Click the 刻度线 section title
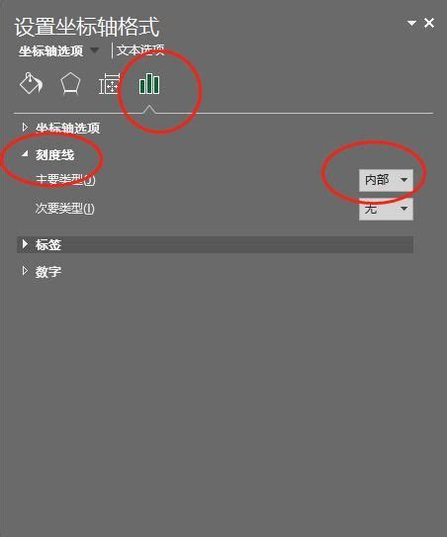447x537 pixels. 54,155
